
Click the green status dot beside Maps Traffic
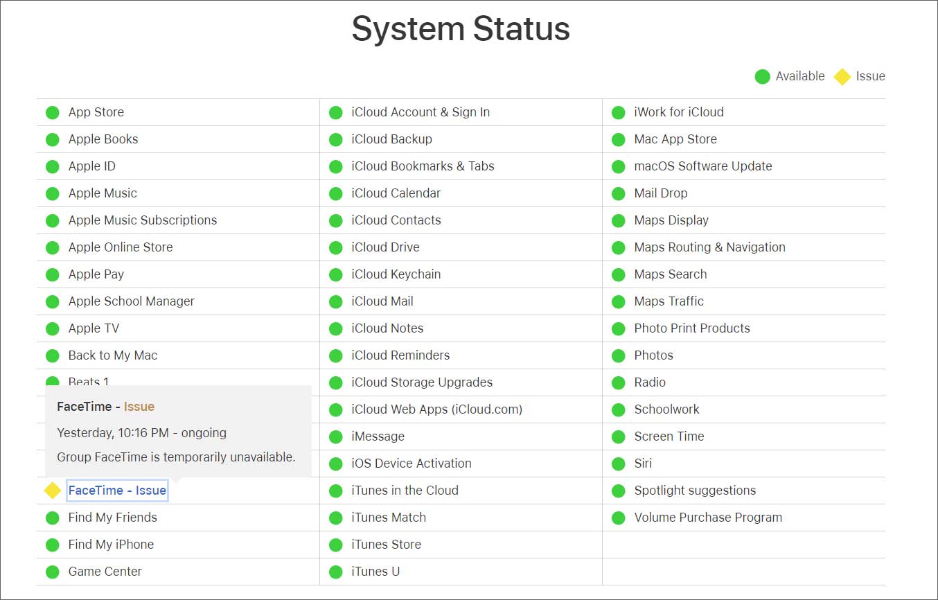(x=617, y=301)
